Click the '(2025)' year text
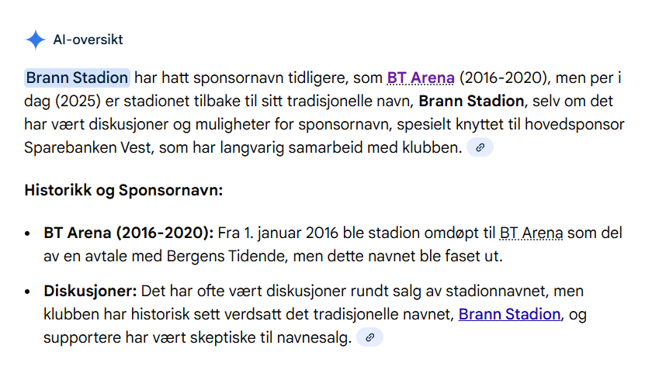Image resolution: width=659 pixels, height=366 pixels. tap(79, 101)
